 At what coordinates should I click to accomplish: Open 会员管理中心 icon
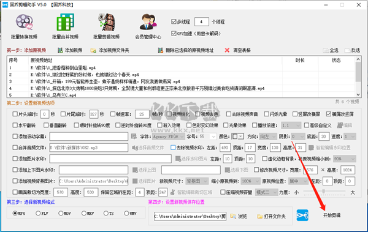[148, 22]
